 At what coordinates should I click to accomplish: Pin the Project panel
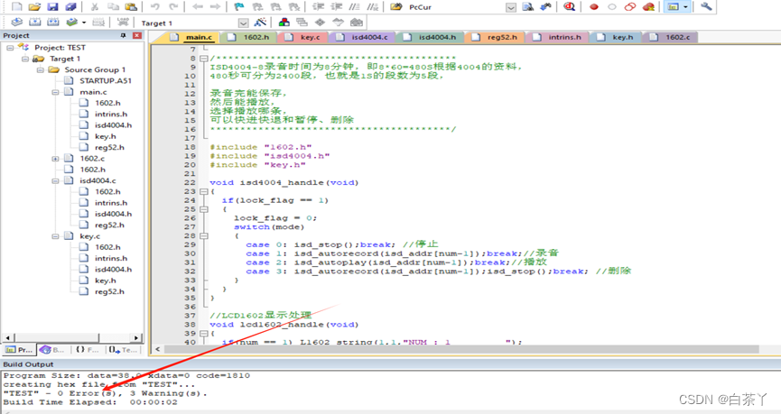tap(124, 35)
